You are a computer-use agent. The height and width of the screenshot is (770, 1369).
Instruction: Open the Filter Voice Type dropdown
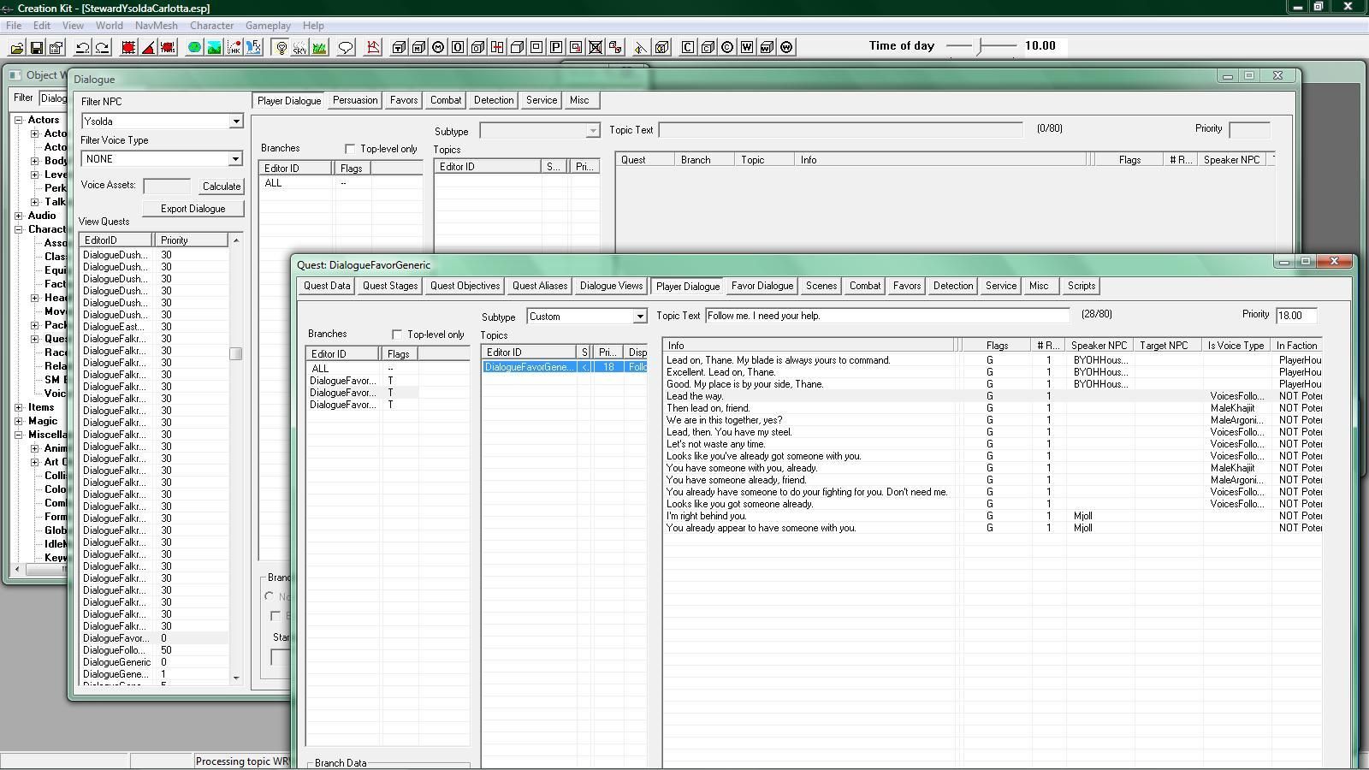tap(236, 159)
